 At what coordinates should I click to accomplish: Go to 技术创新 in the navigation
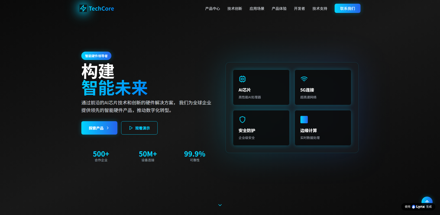click(x=235, y=9)
